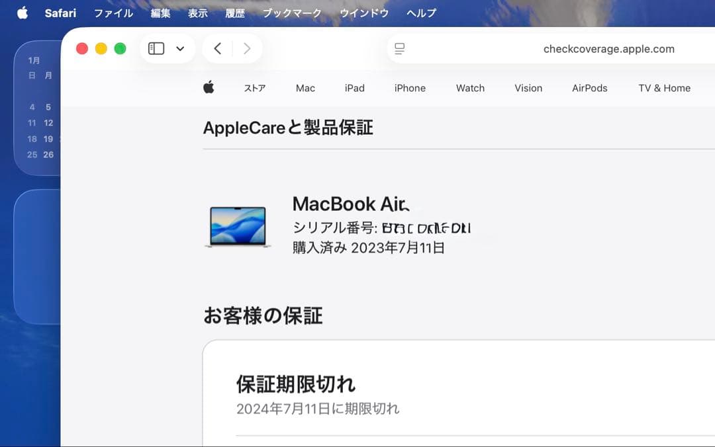715x447 pixels.
Task: Open the AirPods link in site navigation
Action: tap(590, 88)
